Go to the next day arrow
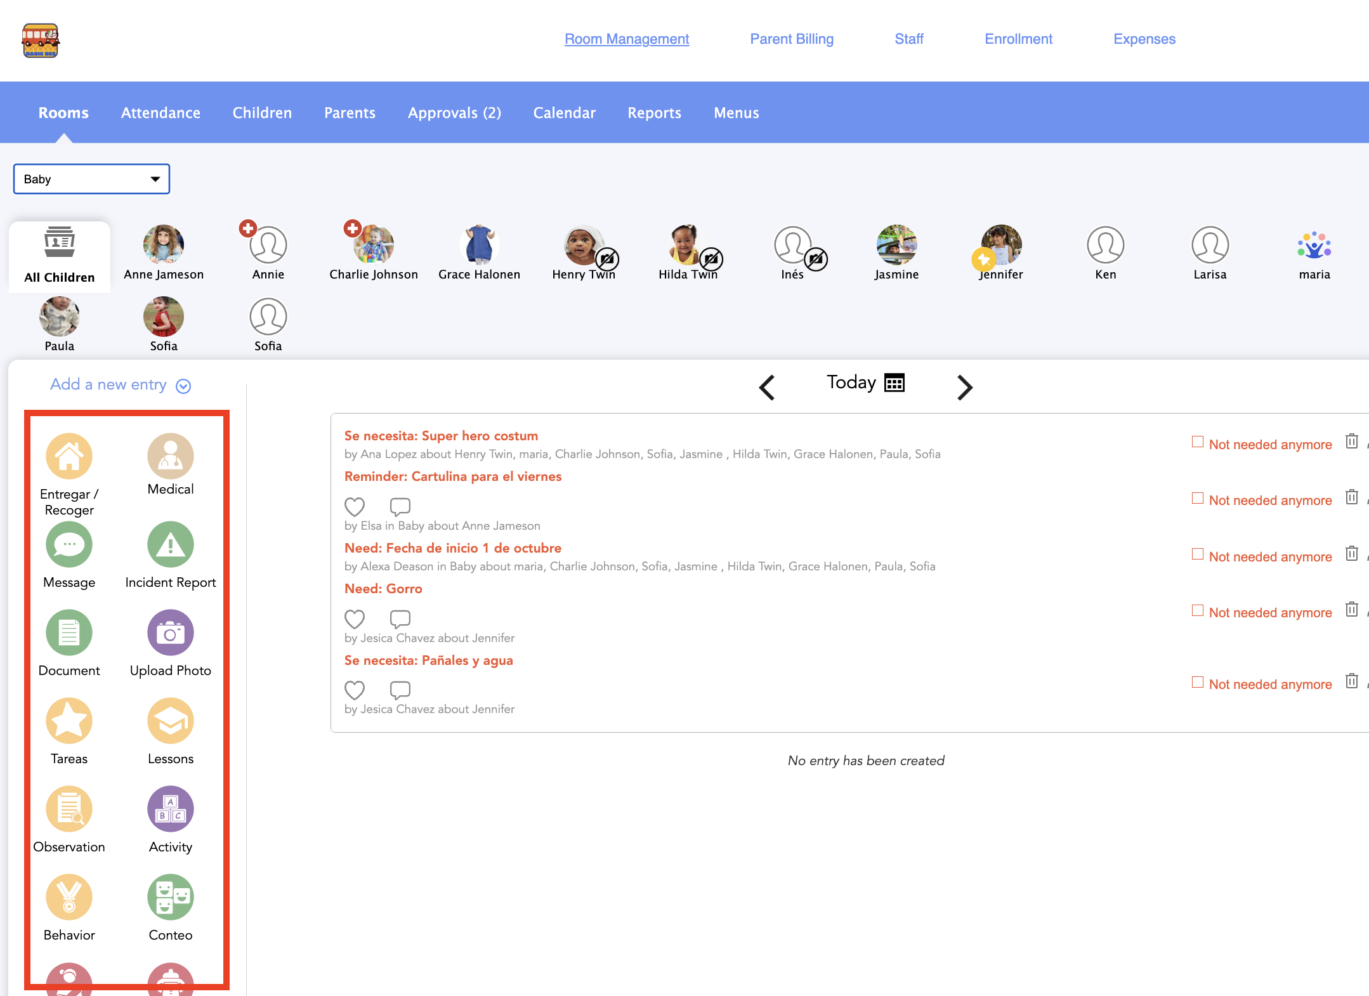 [x=964, y=387]
